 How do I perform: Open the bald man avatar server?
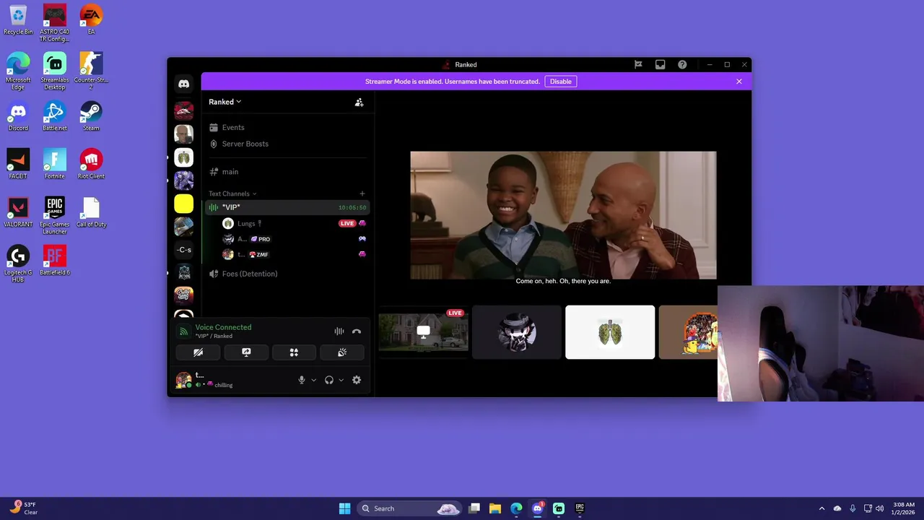183,134
